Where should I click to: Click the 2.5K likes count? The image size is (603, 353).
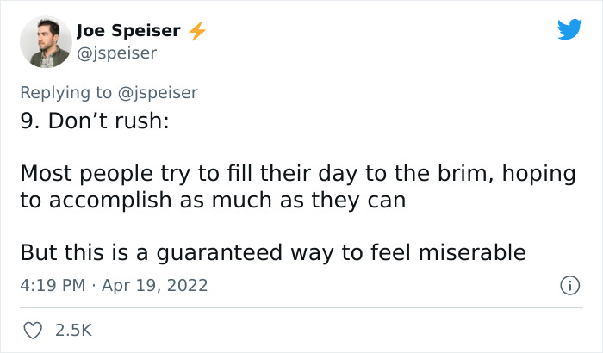point(73,330)
